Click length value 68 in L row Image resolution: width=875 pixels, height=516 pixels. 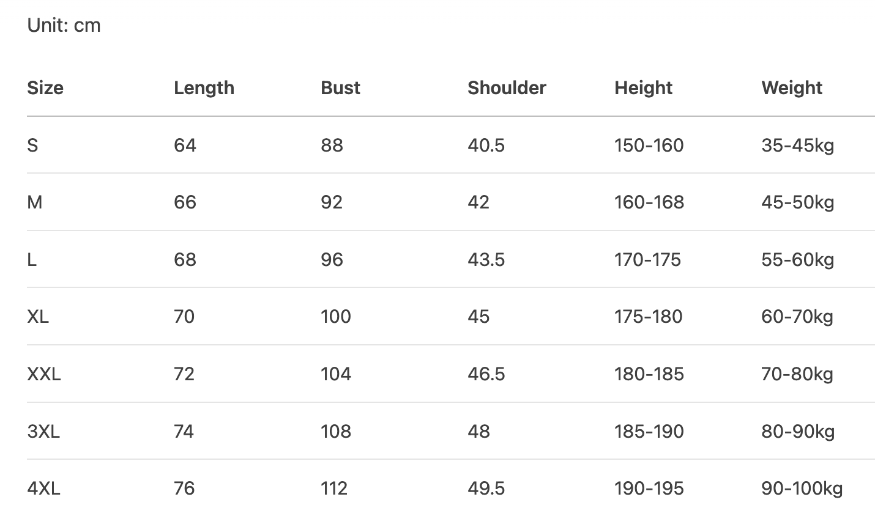coord(185,260)
